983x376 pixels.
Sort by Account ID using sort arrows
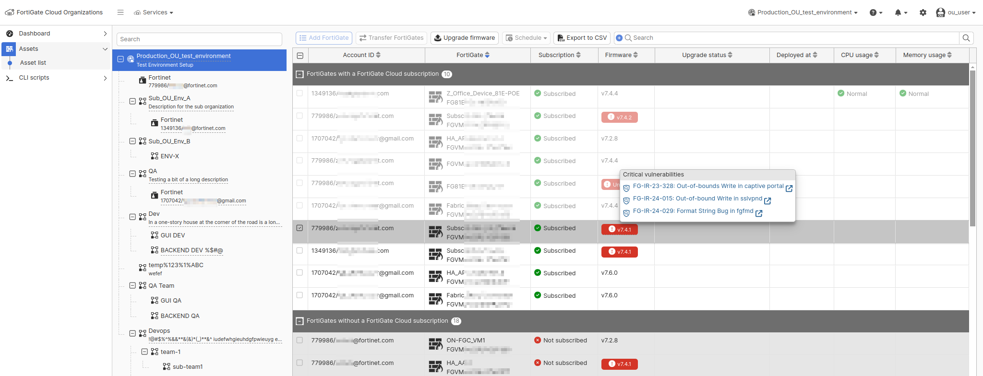(378, 55)
